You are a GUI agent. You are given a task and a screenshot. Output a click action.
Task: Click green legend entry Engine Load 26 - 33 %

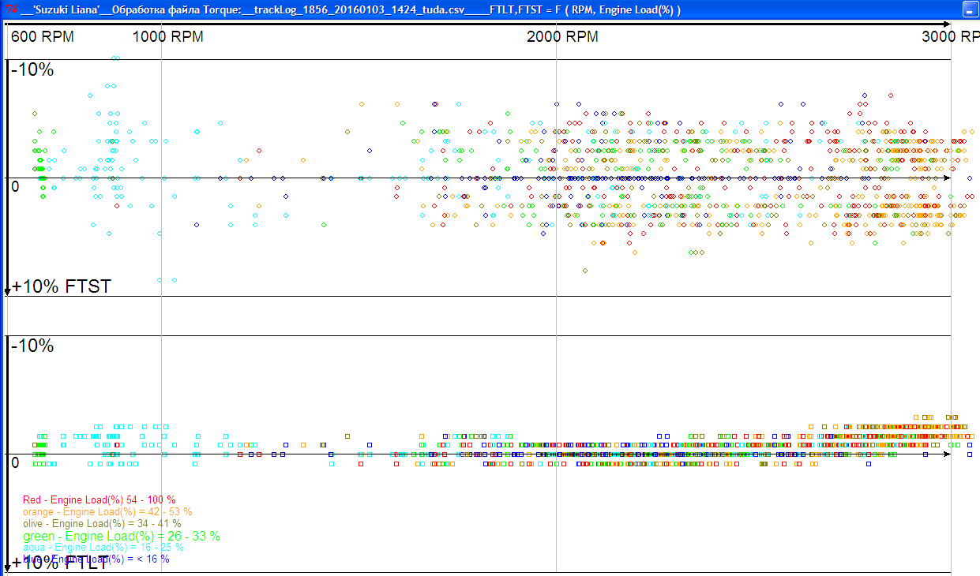click(x=122, y=537)
